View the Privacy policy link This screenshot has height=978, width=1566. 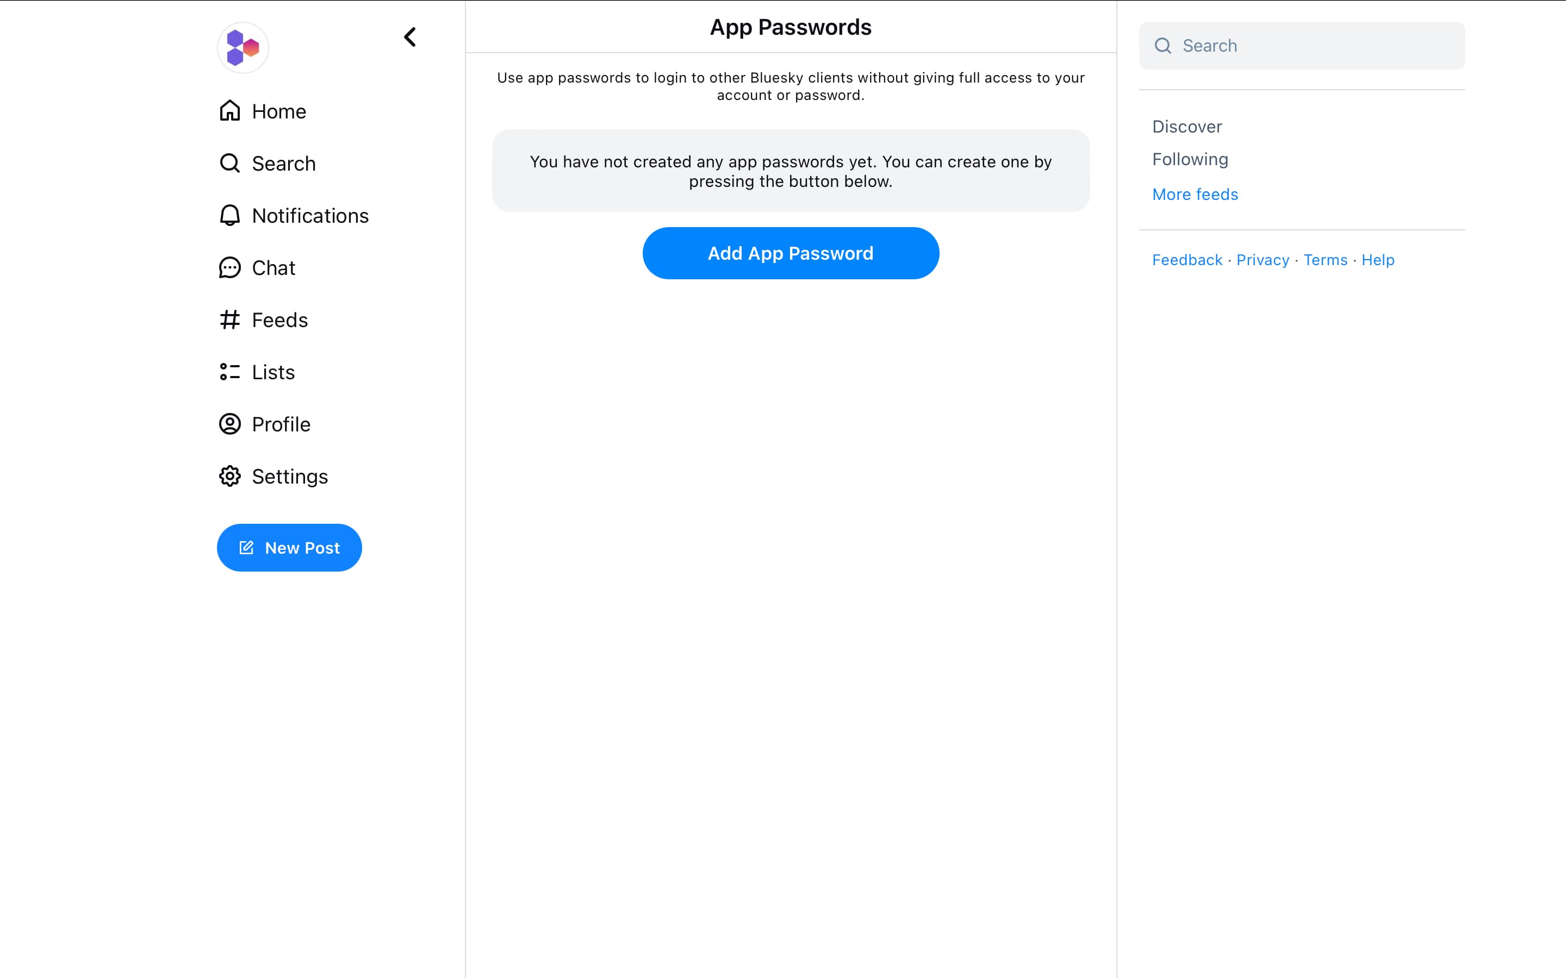(x=1262, y=259)
